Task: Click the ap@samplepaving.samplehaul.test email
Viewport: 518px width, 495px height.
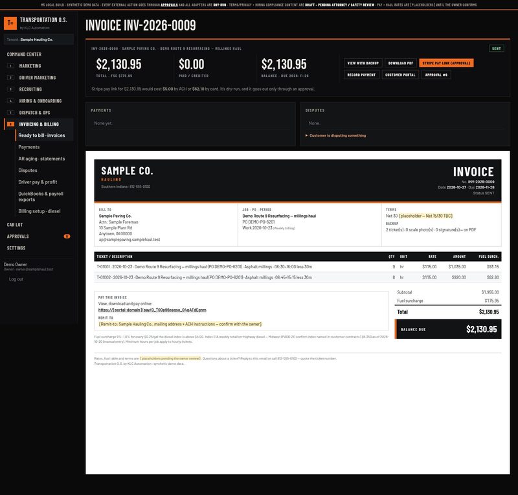Action: (129, 239)
